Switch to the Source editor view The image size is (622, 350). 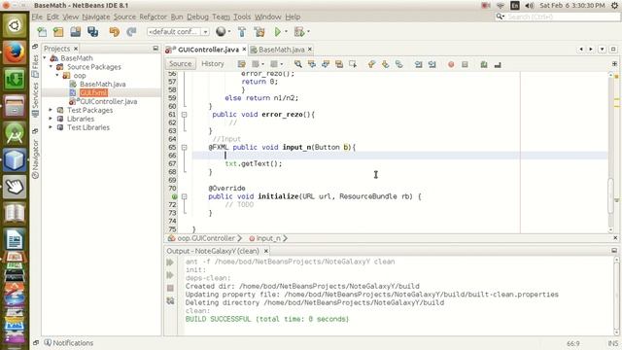[180, 64]
